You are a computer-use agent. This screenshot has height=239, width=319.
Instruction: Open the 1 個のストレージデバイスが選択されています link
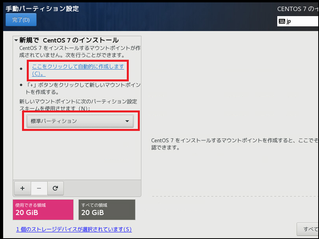74,229
